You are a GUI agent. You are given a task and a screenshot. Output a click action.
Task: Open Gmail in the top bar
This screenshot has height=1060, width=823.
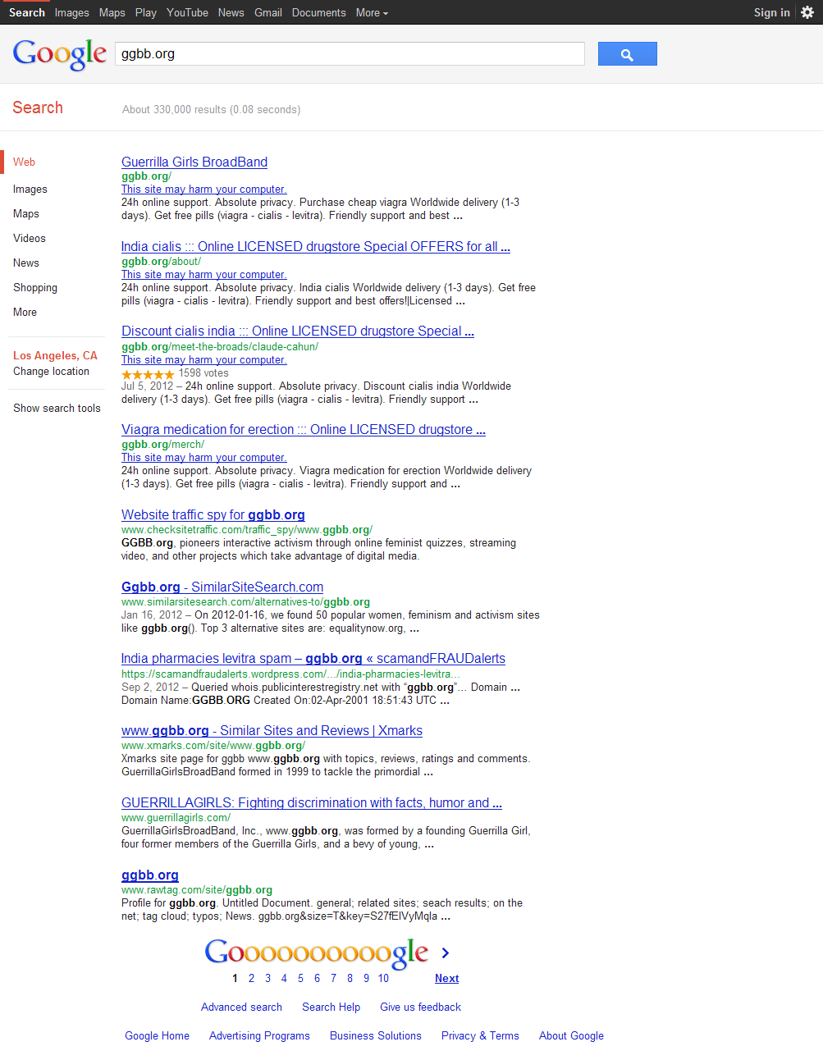coord(268,12)
